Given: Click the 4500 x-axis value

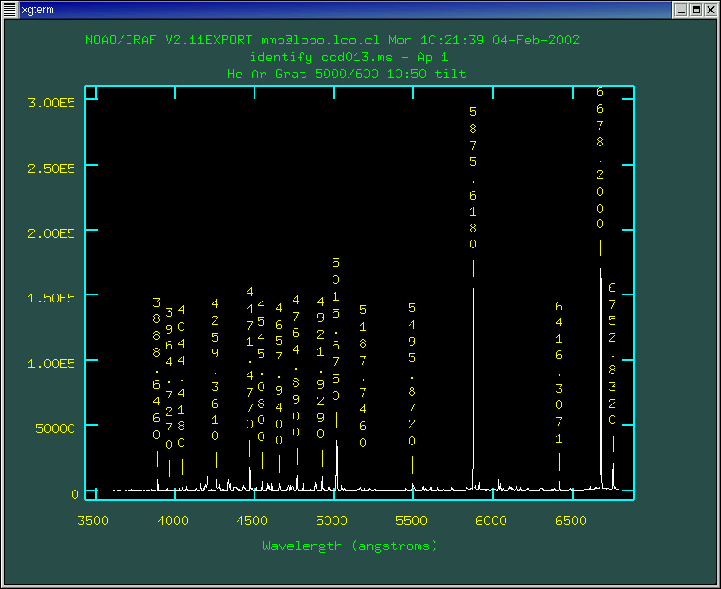Looking at the screenshot, I should pos(252,521).
